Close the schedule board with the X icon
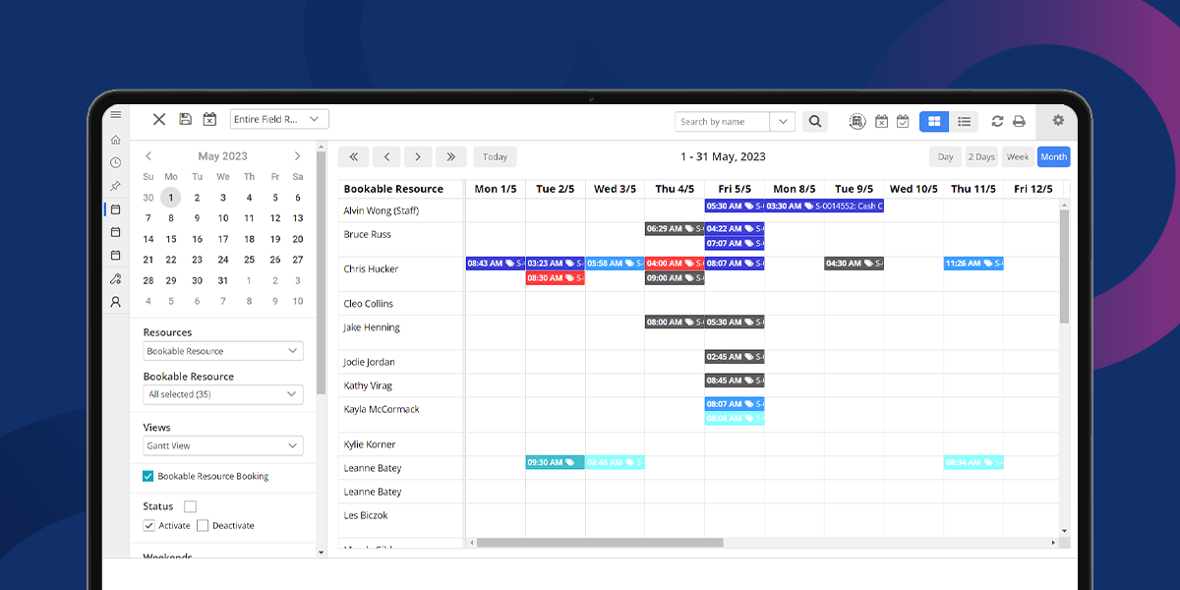 (159, 119)
